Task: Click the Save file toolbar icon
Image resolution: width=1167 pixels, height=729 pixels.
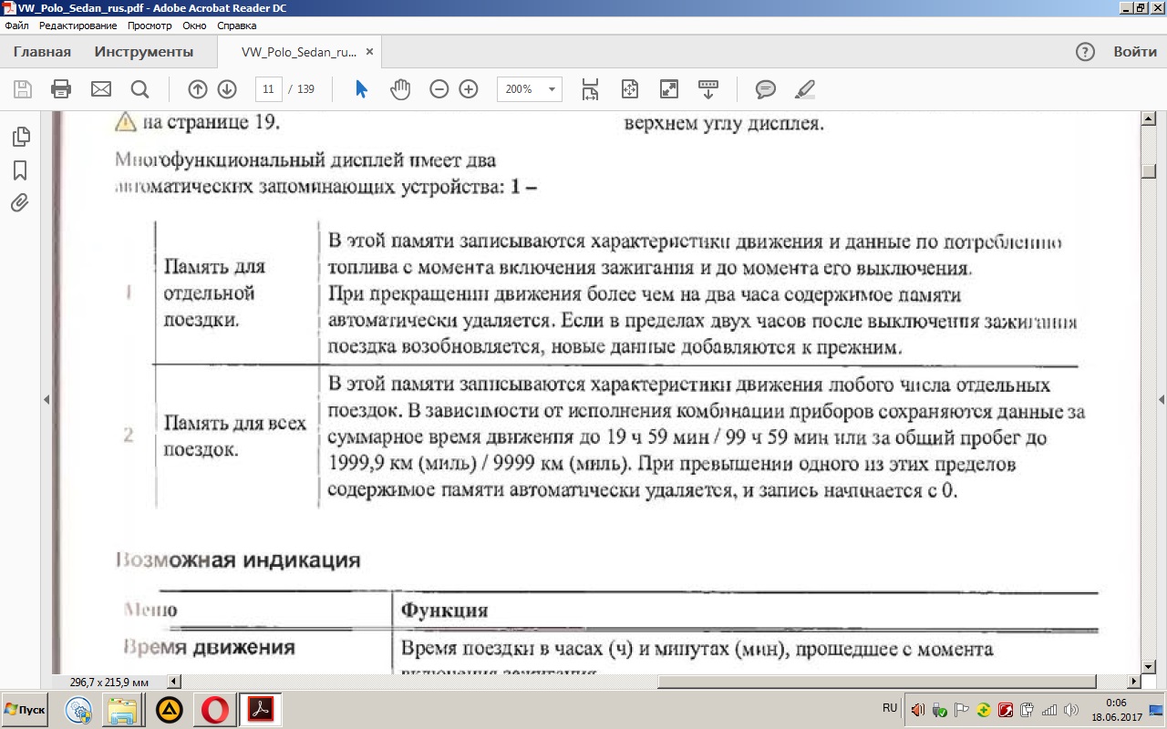Action: click(x=23, y=89)
